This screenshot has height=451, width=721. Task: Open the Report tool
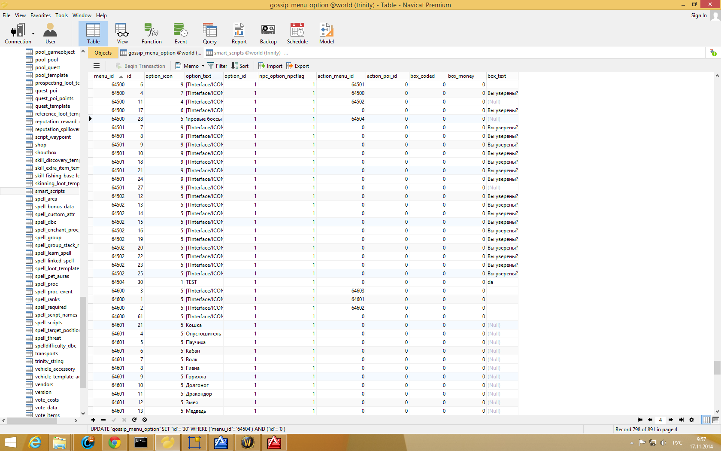tap(239, 34)
